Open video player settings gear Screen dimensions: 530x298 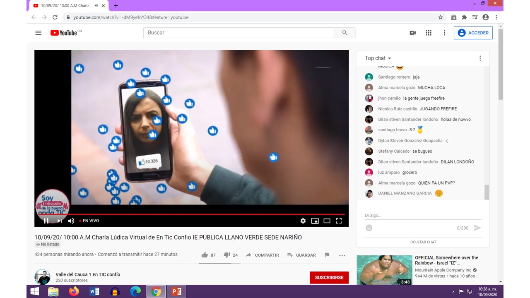point(303,221)
